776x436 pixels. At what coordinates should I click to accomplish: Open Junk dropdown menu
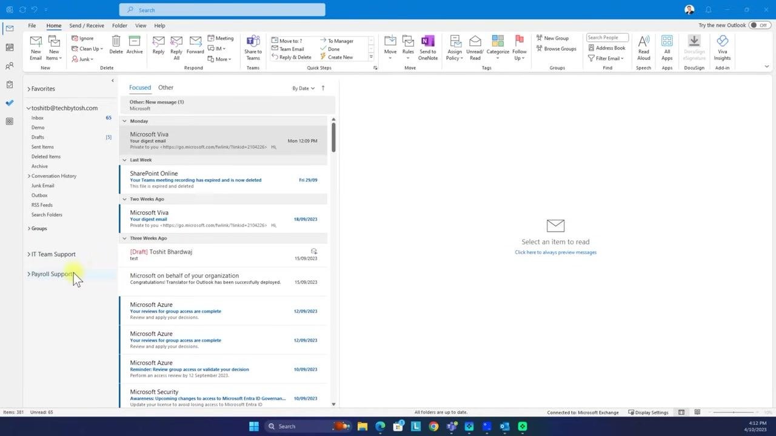click(82, 59)
